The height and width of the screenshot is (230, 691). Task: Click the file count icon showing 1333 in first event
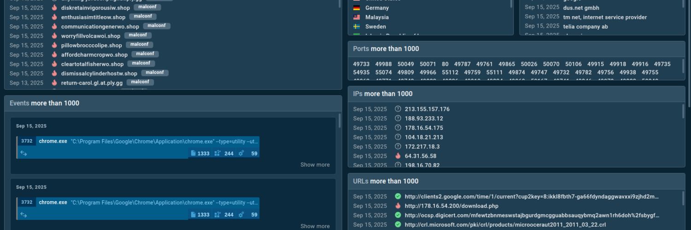[x=193, y=153]
